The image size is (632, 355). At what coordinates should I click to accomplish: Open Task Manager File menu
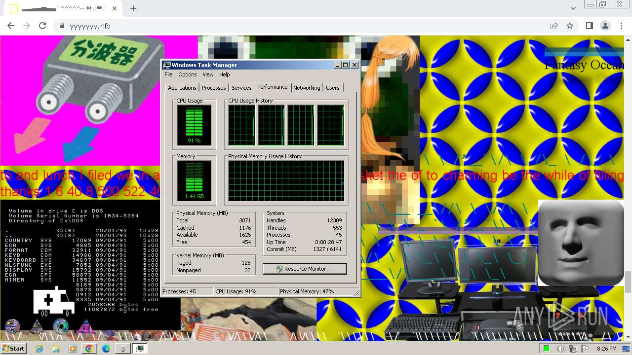(168, 74)
